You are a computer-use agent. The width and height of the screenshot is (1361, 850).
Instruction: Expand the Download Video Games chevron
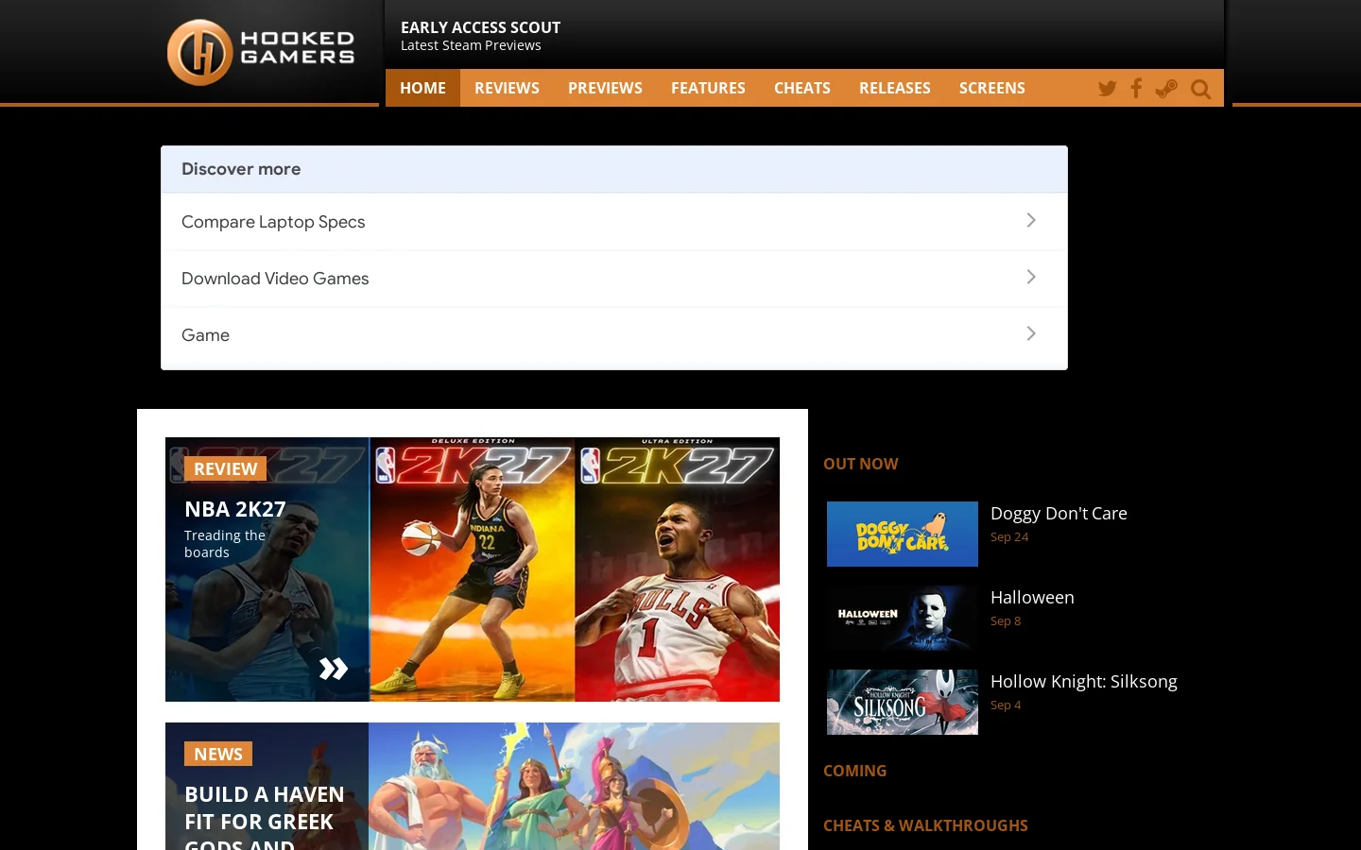1031,277
